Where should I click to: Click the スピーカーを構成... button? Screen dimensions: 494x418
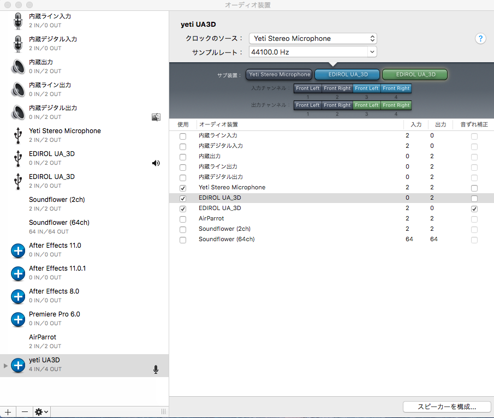(447, 407)
